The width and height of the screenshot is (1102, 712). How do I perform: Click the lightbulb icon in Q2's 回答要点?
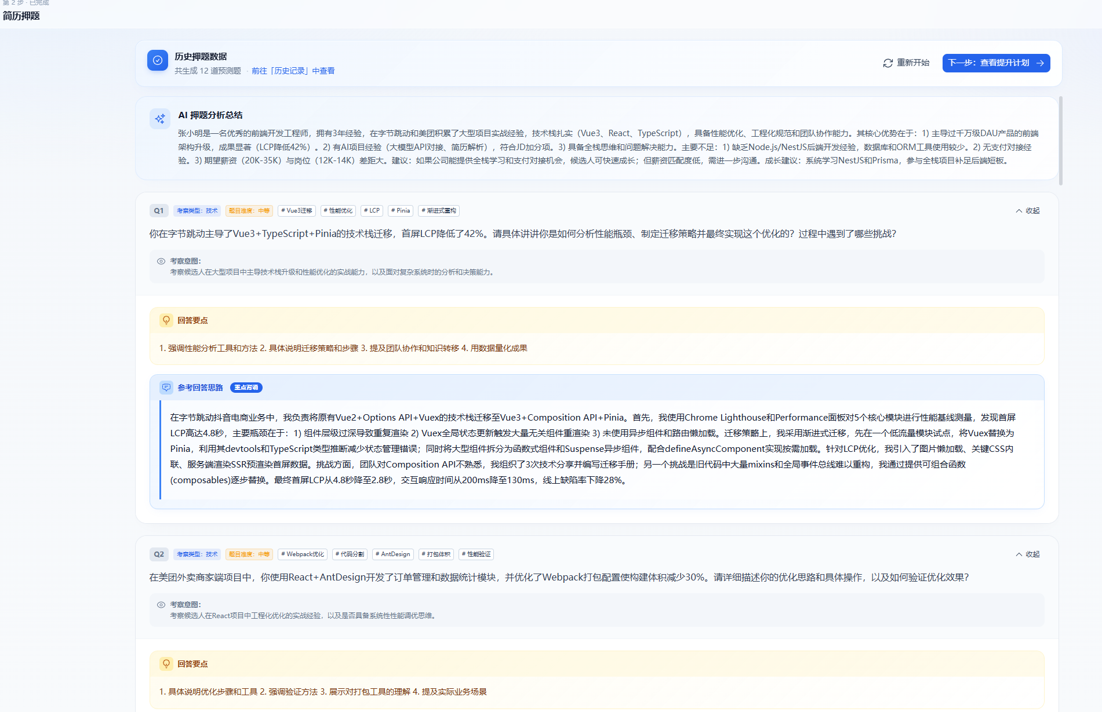166,664
